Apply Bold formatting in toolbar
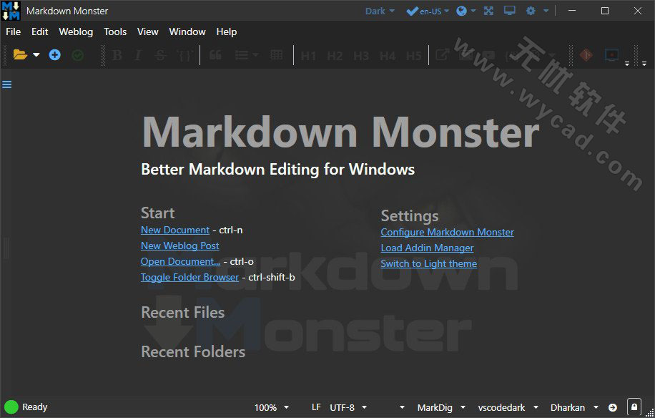The image size is (655, 418). coord(117,55)
